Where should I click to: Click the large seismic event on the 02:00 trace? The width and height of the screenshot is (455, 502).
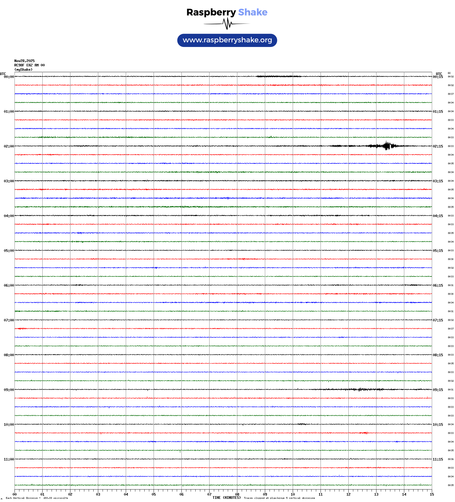387,146
